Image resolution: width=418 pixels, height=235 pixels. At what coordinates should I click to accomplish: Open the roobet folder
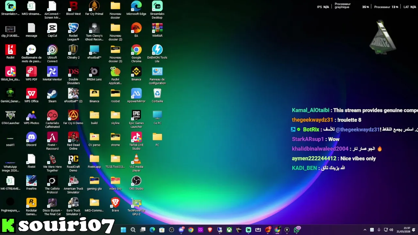pos(115,96)
